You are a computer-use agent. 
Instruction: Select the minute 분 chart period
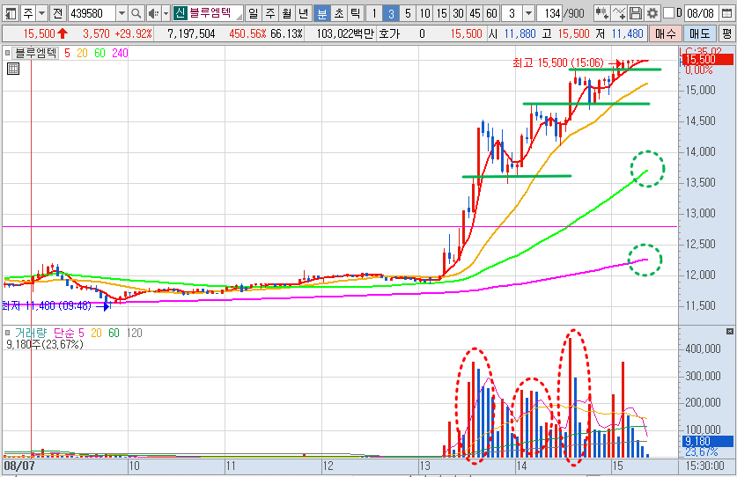[x=322, y=13]
